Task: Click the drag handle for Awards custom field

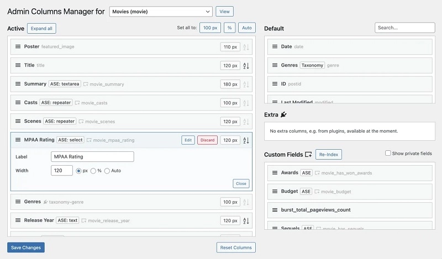Action: 275,173
